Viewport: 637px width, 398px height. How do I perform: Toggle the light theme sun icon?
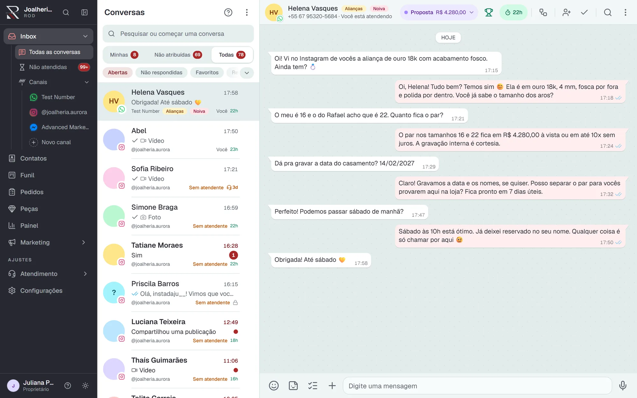[x=85, y=386]
